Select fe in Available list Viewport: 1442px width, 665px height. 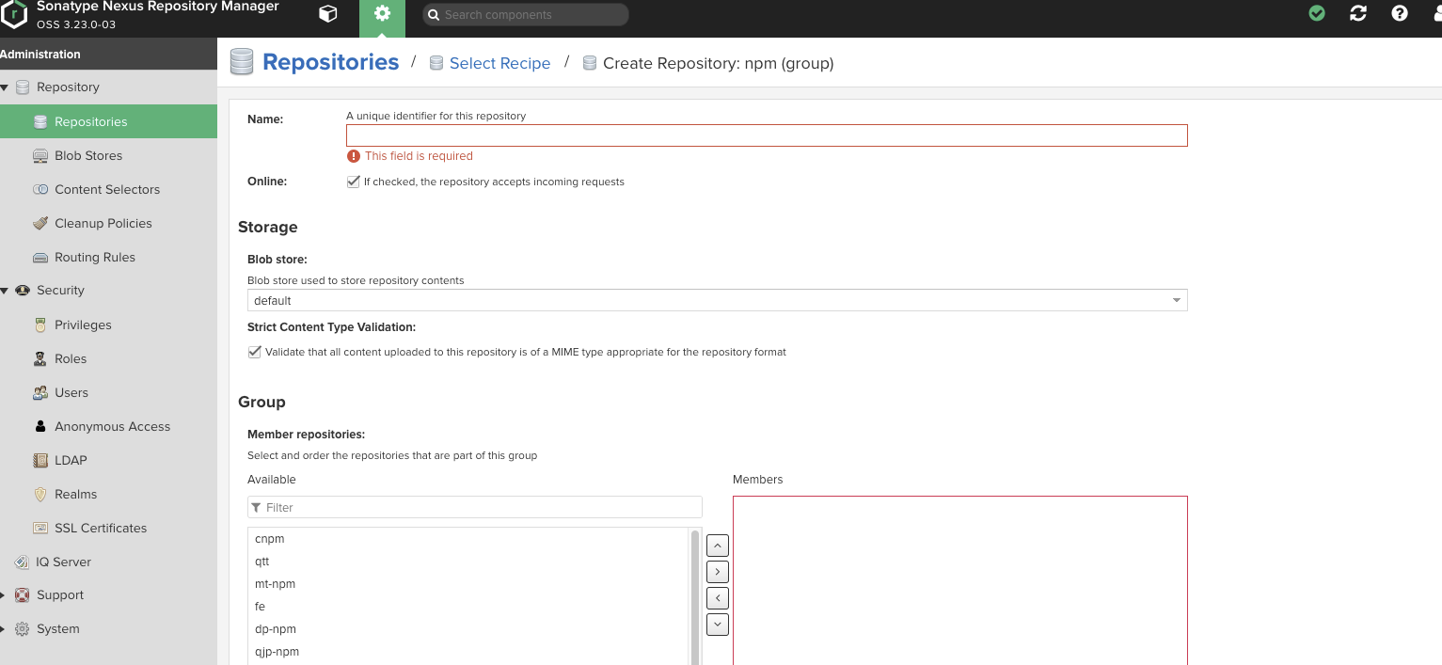click(x=468, y=607)
